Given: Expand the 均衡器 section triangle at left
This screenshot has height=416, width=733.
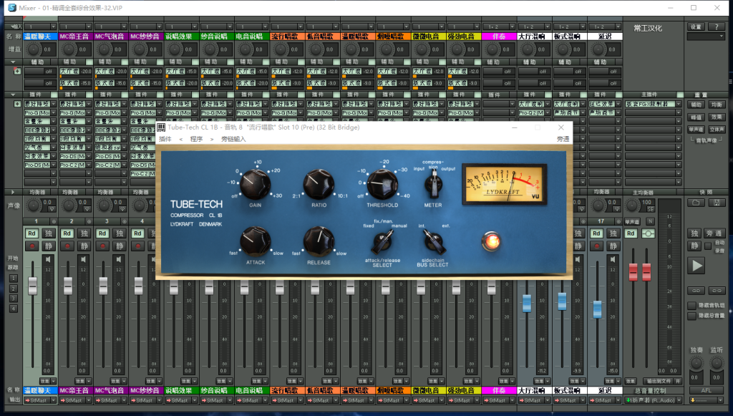Looking at the screenshot, I should click(x=13, y=192).
